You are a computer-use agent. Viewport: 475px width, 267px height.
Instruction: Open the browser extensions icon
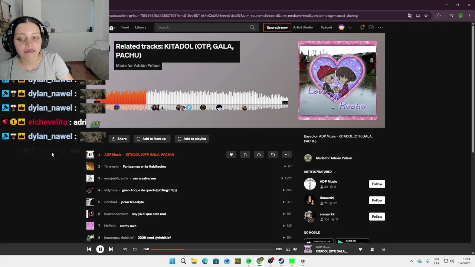439,16
